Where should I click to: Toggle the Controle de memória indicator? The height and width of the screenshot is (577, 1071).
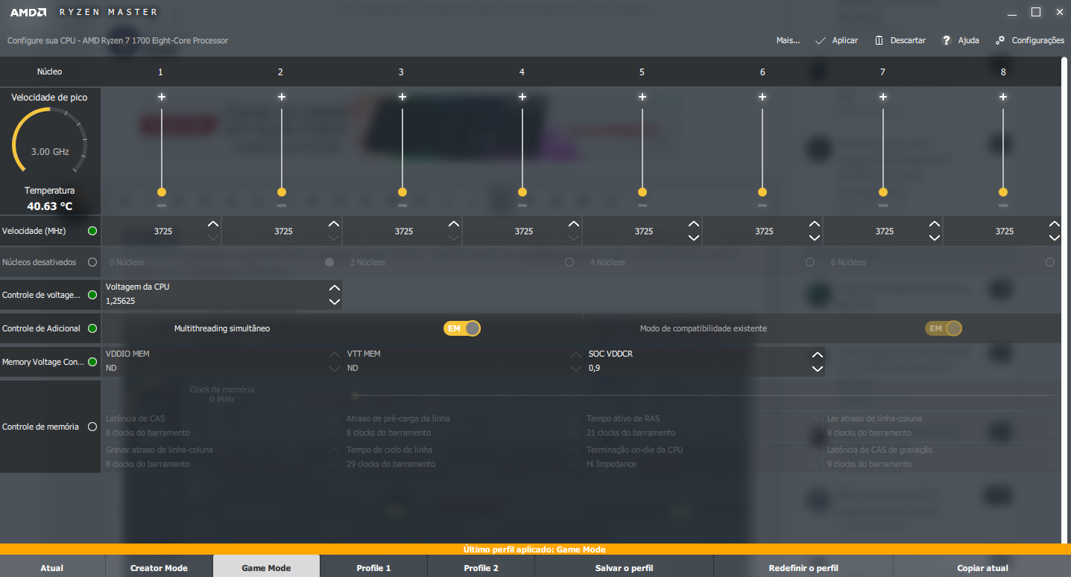[92, 427]
